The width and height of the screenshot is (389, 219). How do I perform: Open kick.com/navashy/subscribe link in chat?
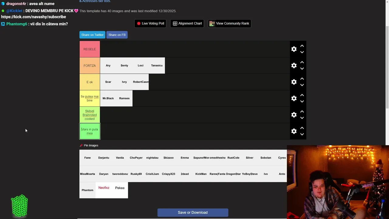33,17
